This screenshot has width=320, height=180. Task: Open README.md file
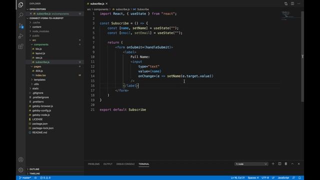click(39, 132)
